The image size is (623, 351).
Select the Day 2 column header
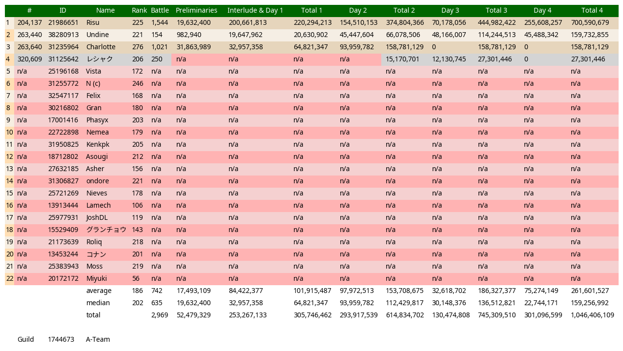358,10
